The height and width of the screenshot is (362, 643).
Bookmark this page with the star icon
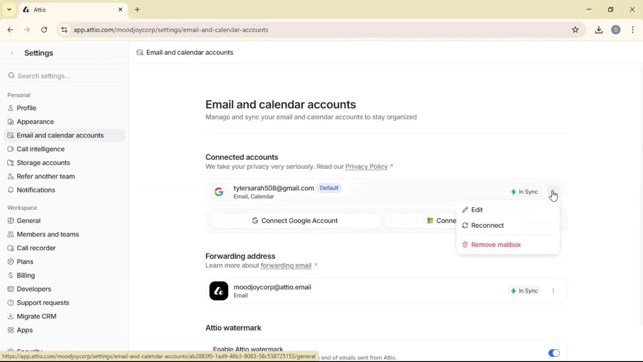575,30
